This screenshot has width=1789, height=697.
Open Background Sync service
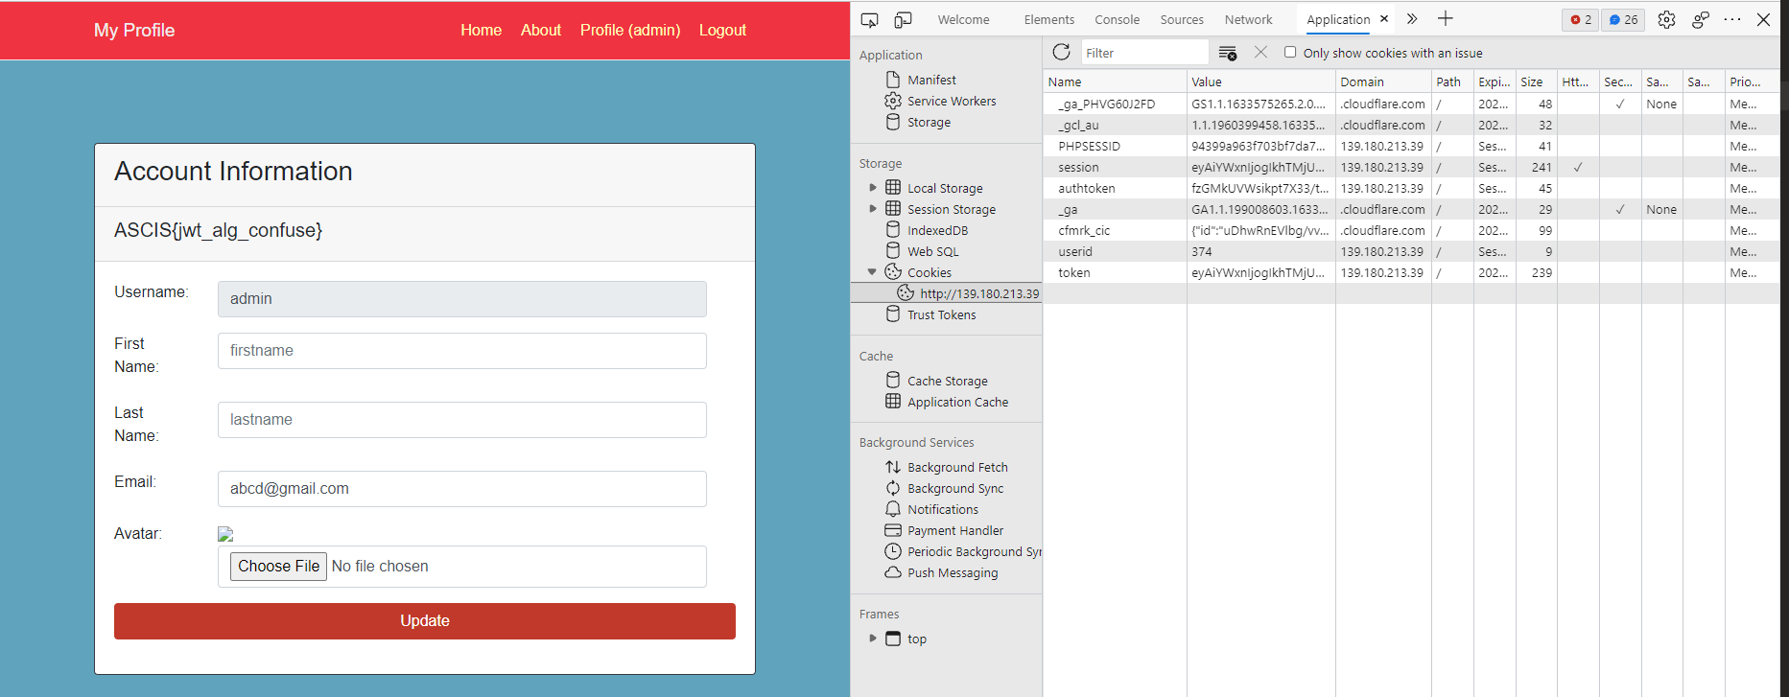click(x=955, y=488)
